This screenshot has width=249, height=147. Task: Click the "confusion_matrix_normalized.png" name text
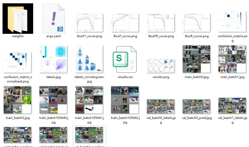pos(18,79)
